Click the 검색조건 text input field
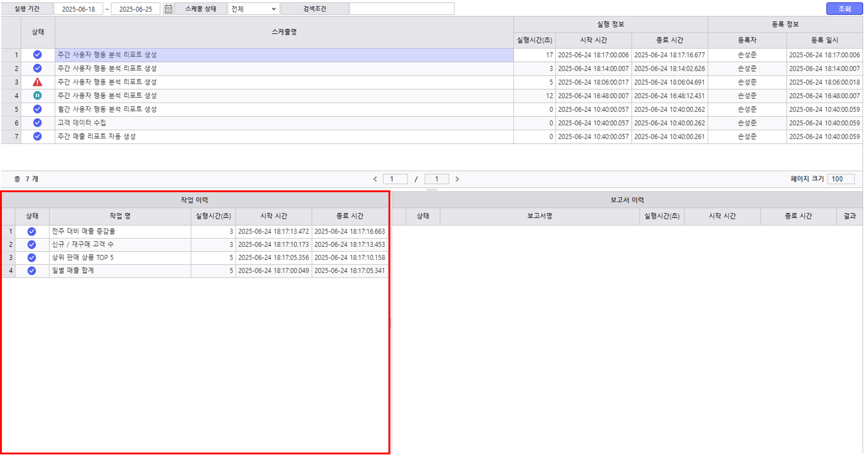 click(x=401, y=9)
